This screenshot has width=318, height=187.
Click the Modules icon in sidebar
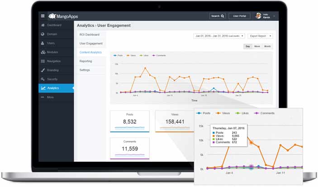[x=43, y=52]
